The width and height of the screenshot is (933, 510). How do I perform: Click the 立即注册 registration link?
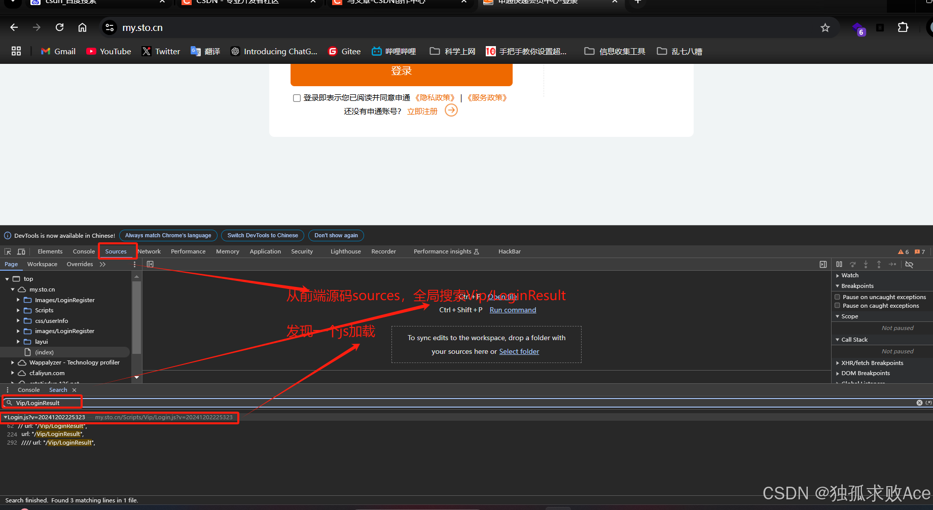click(x=421, y=111)
